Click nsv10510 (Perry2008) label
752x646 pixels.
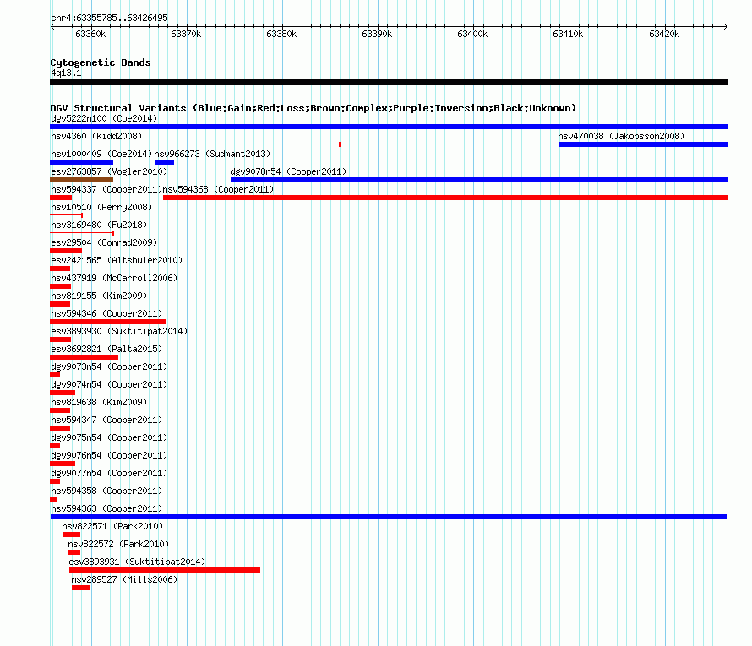101,207
